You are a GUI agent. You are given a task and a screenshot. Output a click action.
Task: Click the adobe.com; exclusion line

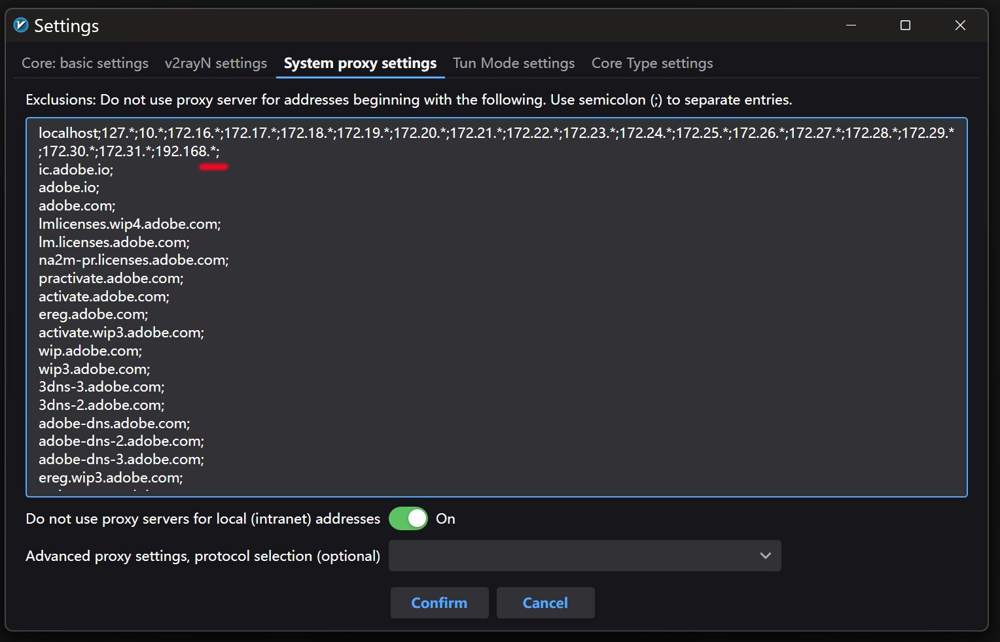point(77,205)
